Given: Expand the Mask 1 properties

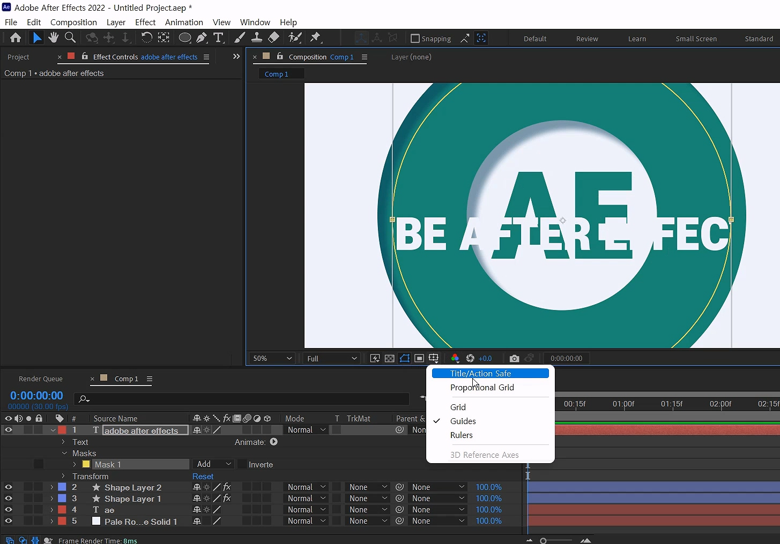Looking at the screenshot, I should (x=75, y=464).
